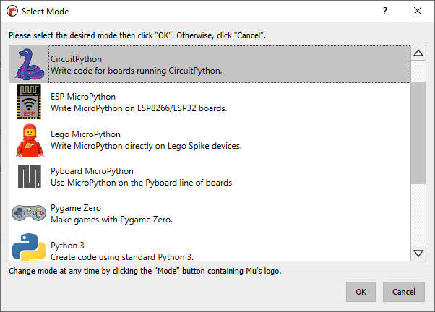The width and height of the screenshot is (435, 312).
Task: Choose the ESP MicroPython mode
Action: (139, 103)
